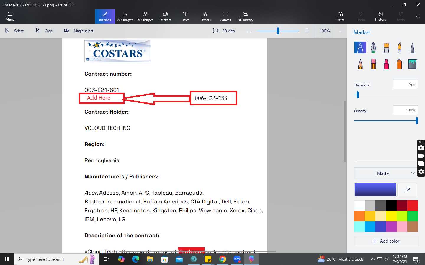Select the red color swatch
Viewport: 425px width, 265px height.
(x=413, y=206)
